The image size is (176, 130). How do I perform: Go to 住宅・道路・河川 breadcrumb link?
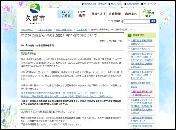tap(64, 30)
